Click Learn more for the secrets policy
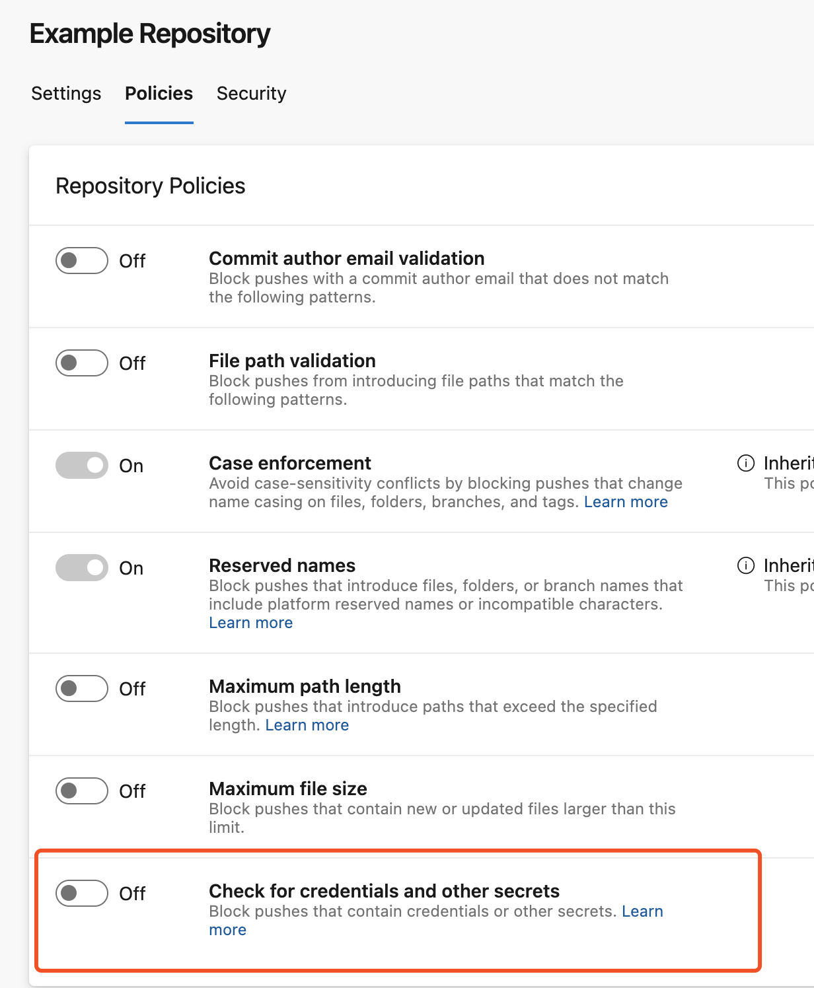 (643, 911)
